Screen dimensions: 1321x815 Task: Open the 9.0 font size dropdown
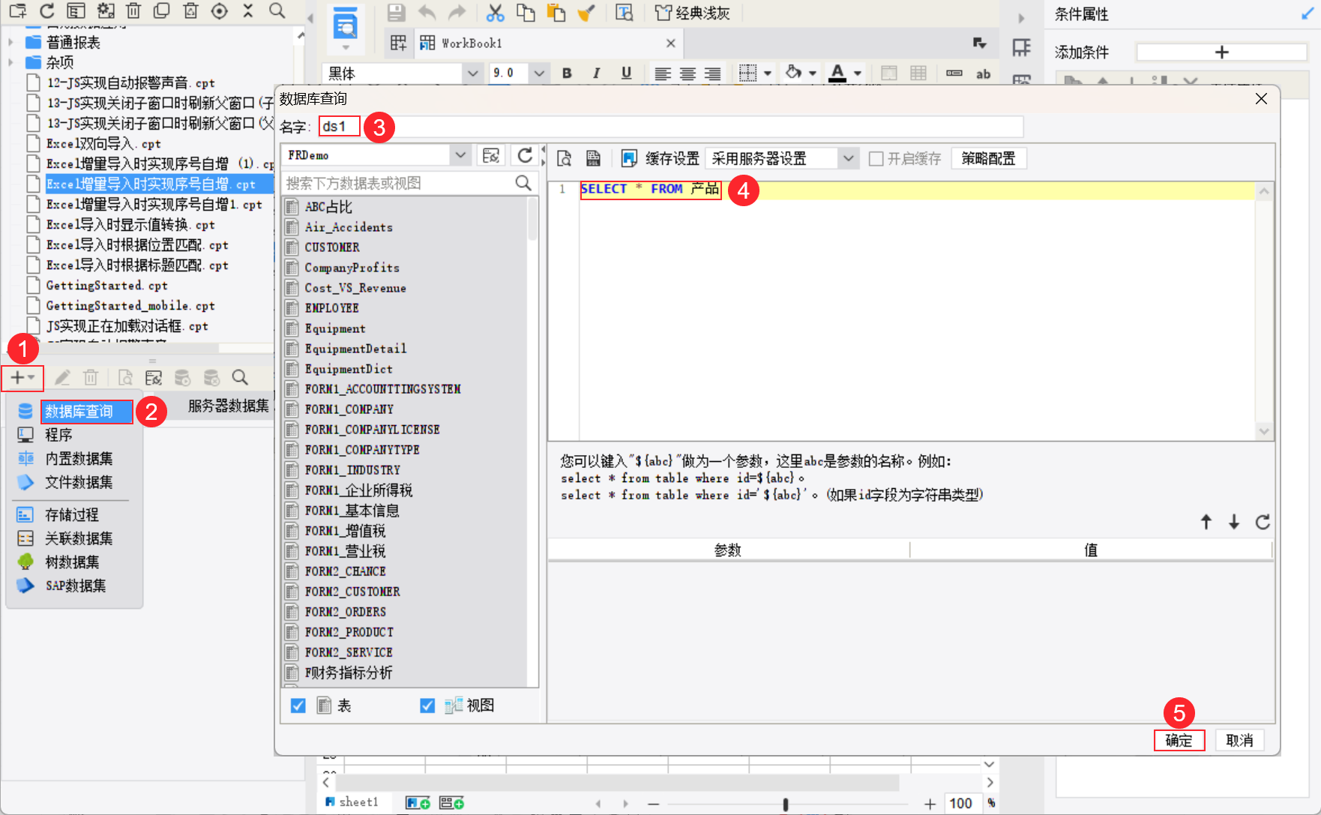click(539, 73)
